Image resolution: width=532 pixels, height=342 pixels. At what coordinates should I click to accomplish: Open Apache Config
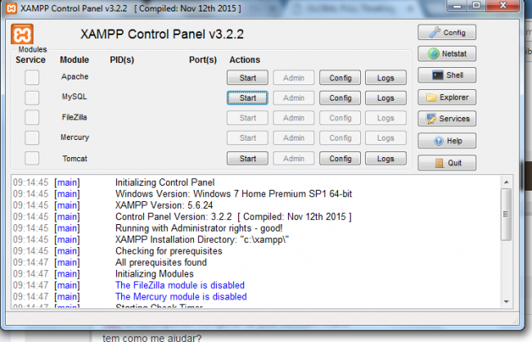pos(340,78)
